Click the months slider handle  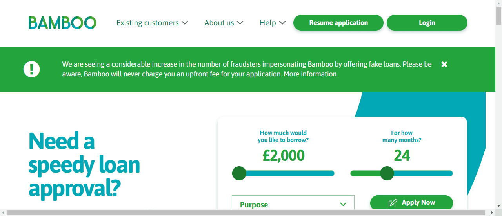(387, 173)
